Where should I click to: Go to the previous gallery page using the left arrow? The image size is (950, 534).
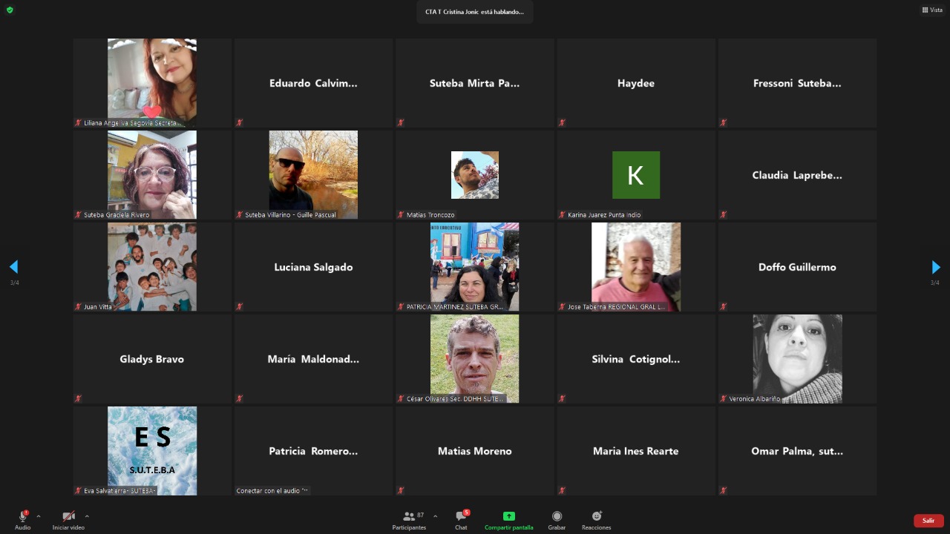[x=13, y=267]
